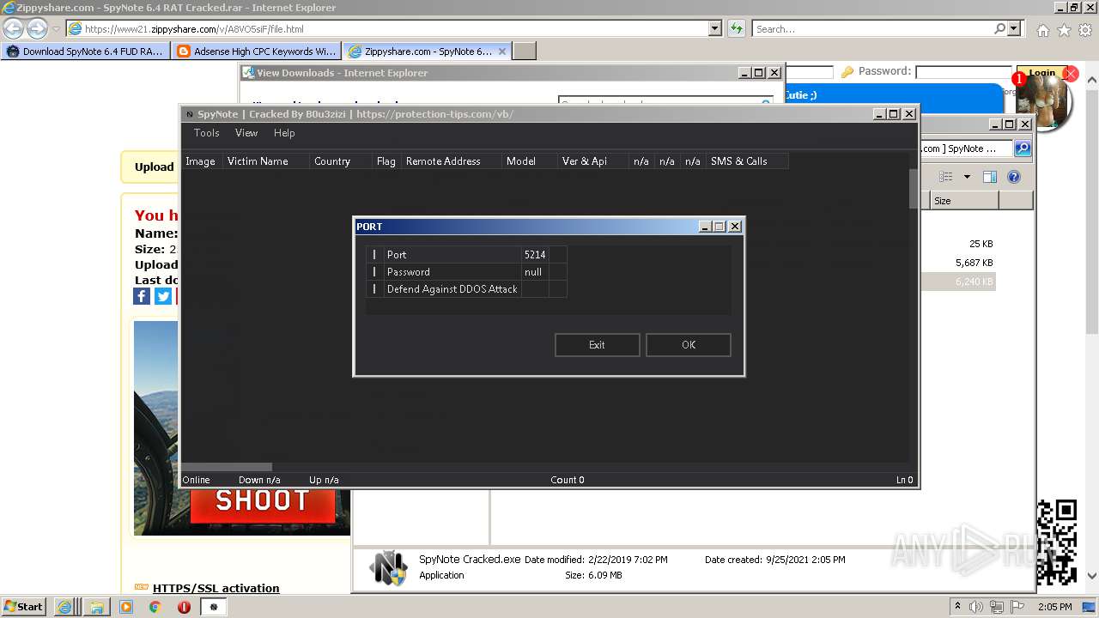1099x618 pixels.
Task: Expand the search provider dropdown arrow
Action: tap(1014, 29)
